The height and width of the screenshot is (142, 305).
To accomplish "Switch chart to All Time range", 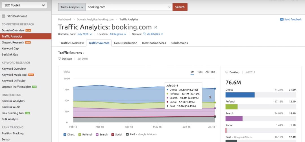I will coord(210,72).
